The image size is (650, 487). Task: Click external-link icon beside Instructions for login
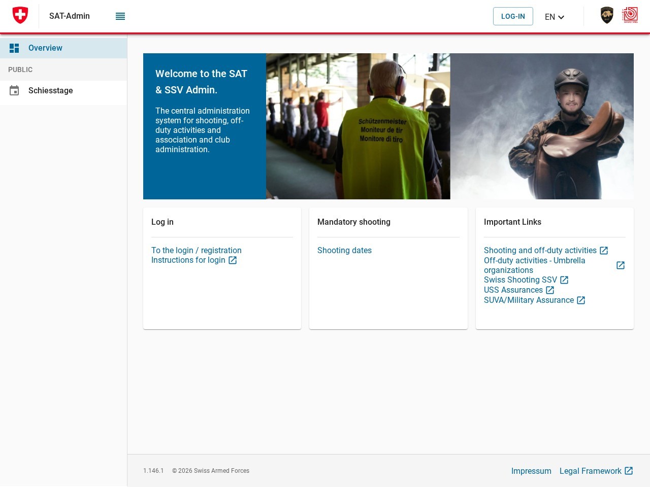pyautogui.click(x=233, y=260)
